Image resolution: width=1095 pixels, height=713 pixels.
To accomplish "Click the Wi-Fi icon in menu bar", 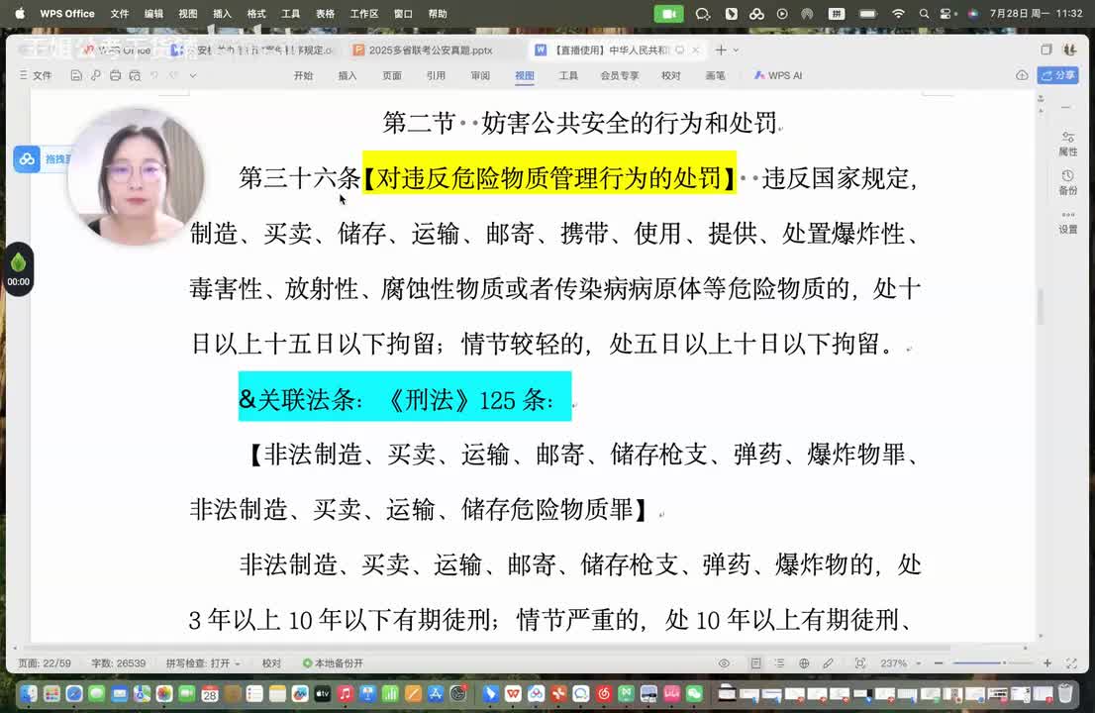I will 898,13.
